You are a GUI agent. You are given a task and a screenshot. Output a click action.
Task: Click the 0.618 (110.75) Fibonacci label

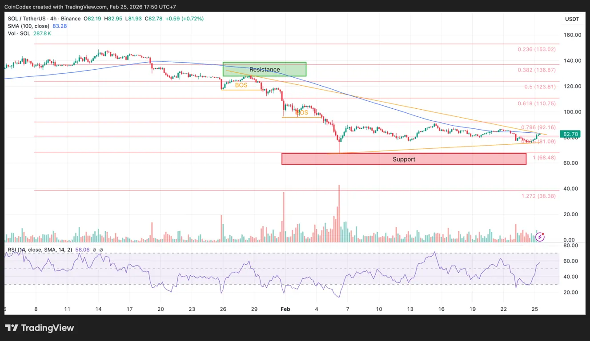pyautogui.click(x=537, y=103)
